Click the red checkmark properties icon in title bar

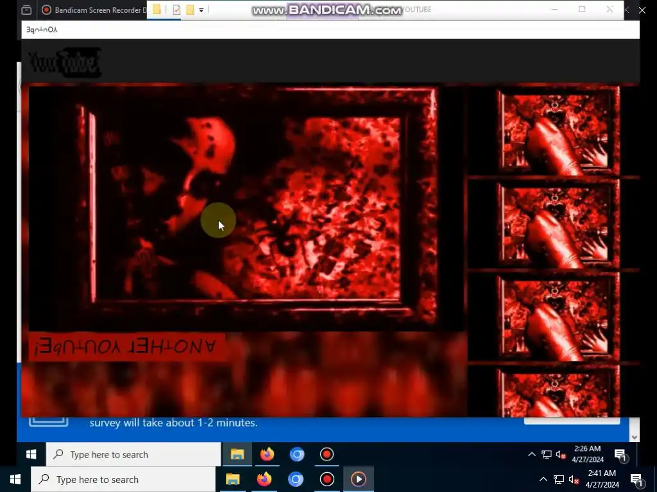pyautogui.click(x=176, y=10)
